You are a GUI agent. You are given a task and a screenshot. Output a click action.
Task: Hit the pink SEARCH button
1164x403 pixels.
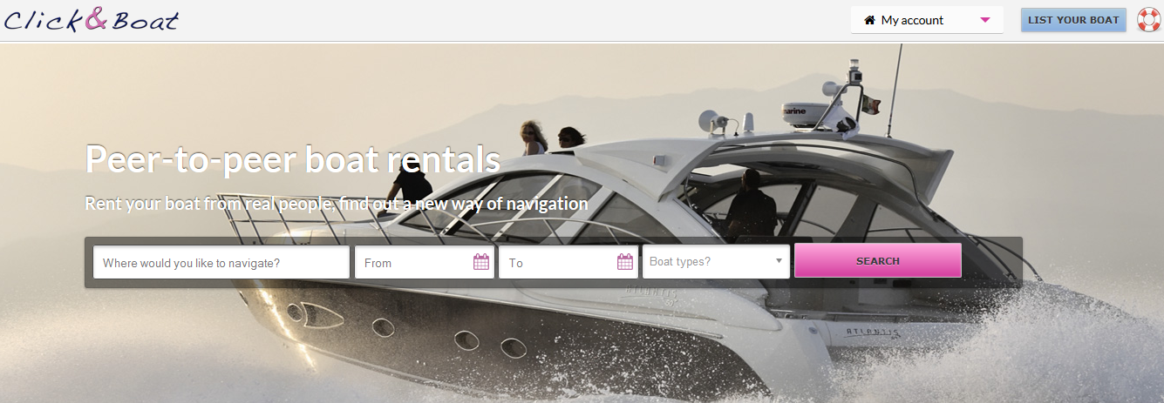tap(877, 260)
